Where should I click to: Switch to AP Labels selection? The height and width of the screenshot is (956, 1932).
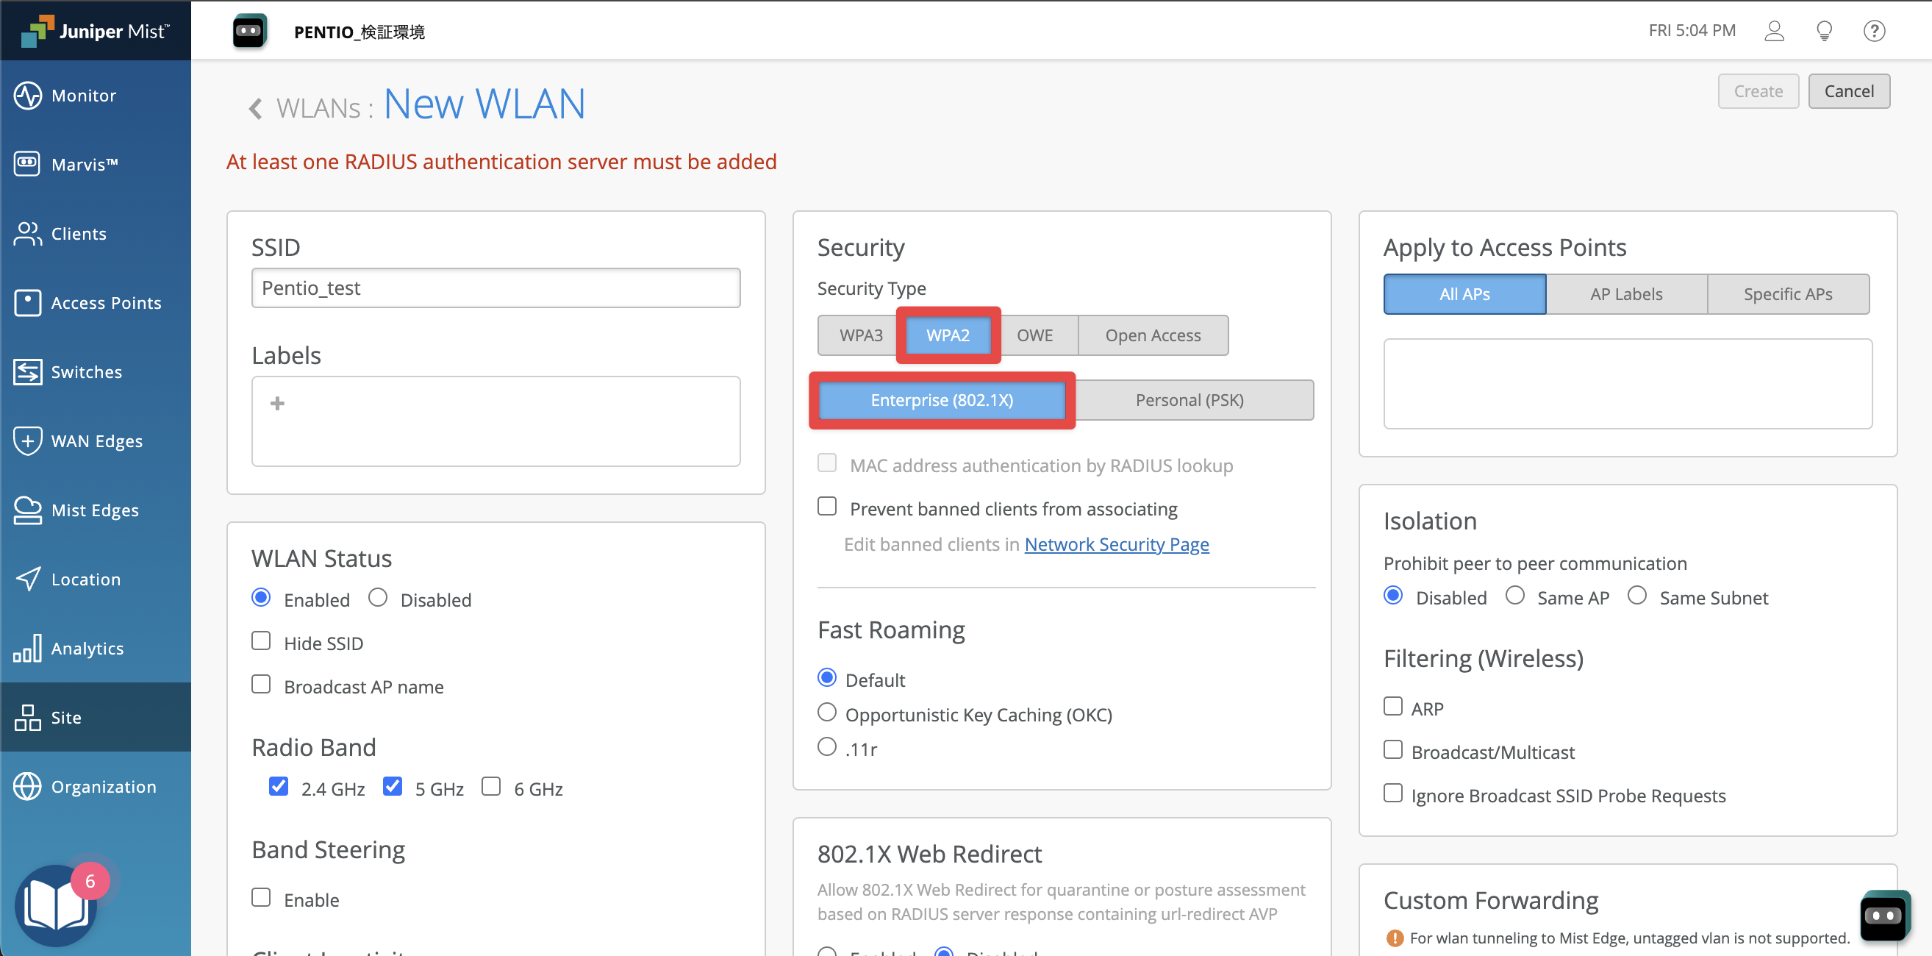point(1626,294)
